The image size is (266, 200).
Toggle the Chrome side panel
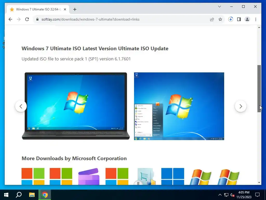(x=239, y=19)
